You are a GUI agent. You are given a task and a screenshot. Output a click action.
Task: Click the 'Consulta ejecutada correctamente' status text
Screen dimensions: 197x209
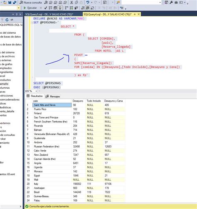point(49,207)
